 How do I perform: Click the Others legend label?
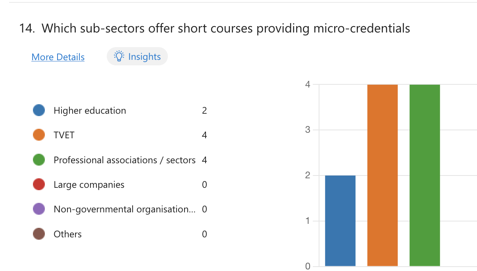coord(67,234)
